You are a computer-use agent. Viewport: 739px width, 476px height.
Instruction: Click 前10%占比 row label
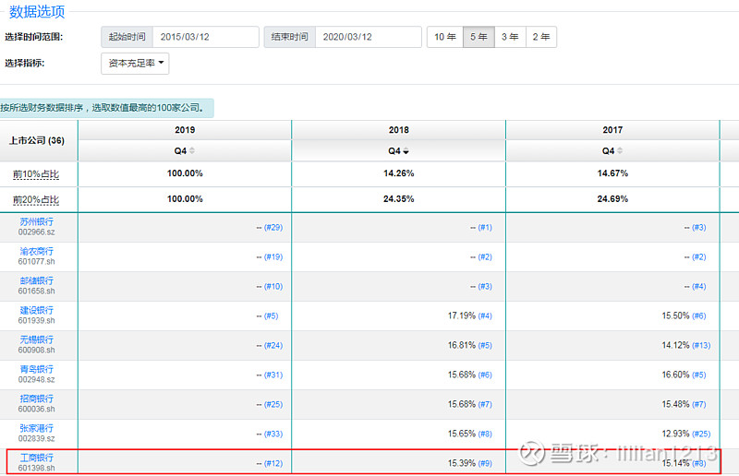pos(36,174)
